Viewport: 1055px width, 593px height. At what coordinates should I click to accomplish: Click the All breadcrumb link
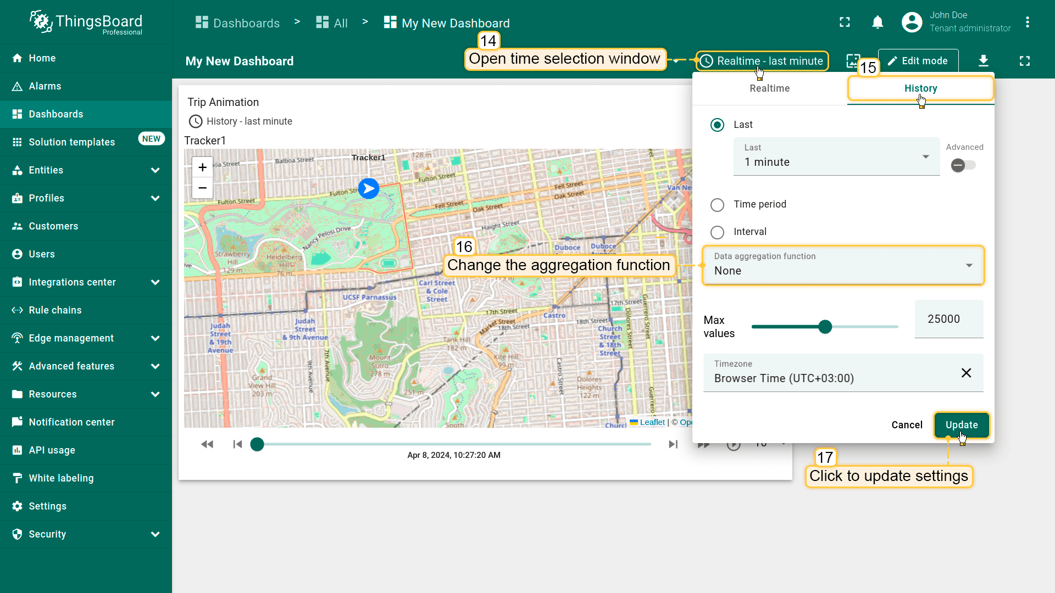tap(332, 23)
